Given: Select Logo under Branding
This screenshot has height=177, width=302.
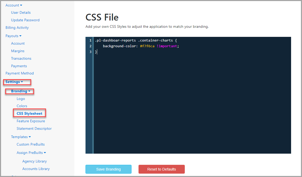Looking at the screenshot, I should coord(21,99).
